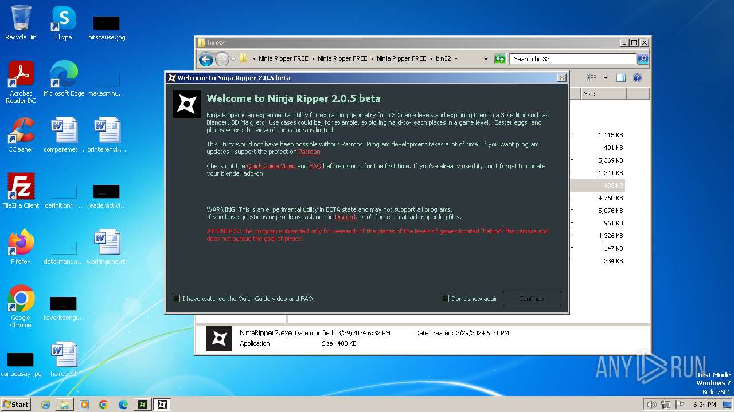Click the volume icon in the system tray
This screenshot has height=412, width=734.
tap(651, 405)
